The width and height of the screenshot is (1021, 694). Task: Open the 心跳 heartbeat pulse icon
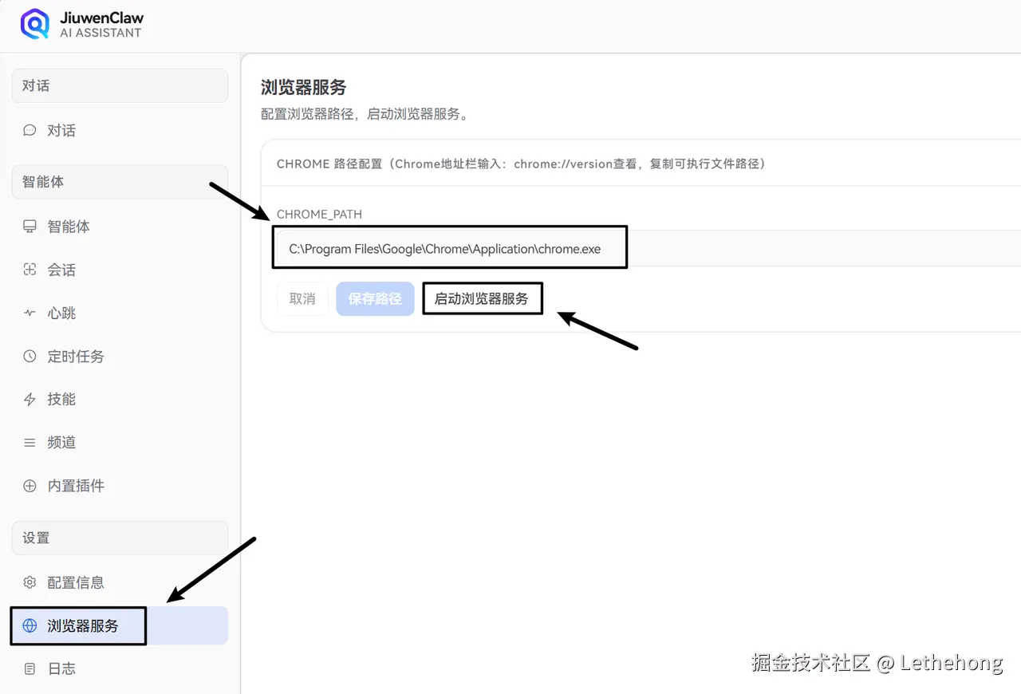(x=30, y=313)
